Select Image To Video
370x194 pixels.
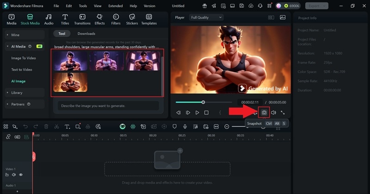(24, 58)
